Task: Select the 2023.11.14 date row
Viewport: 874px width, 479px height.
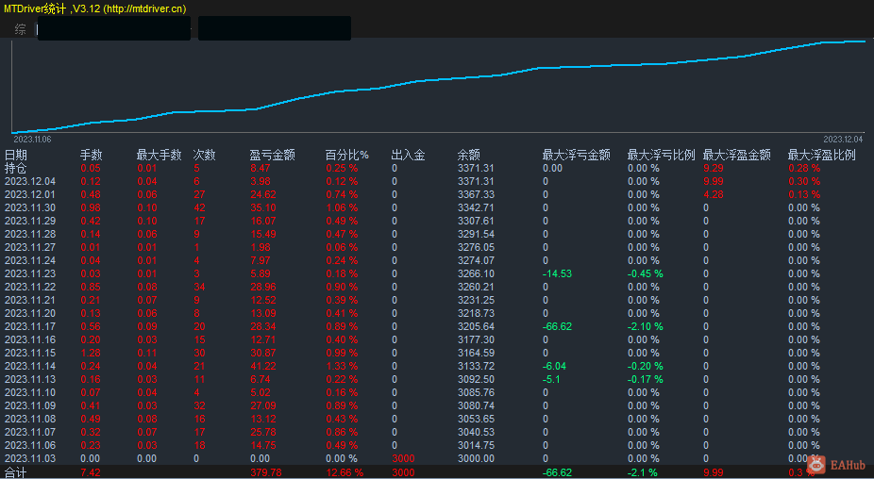Action: coord(30,366)
